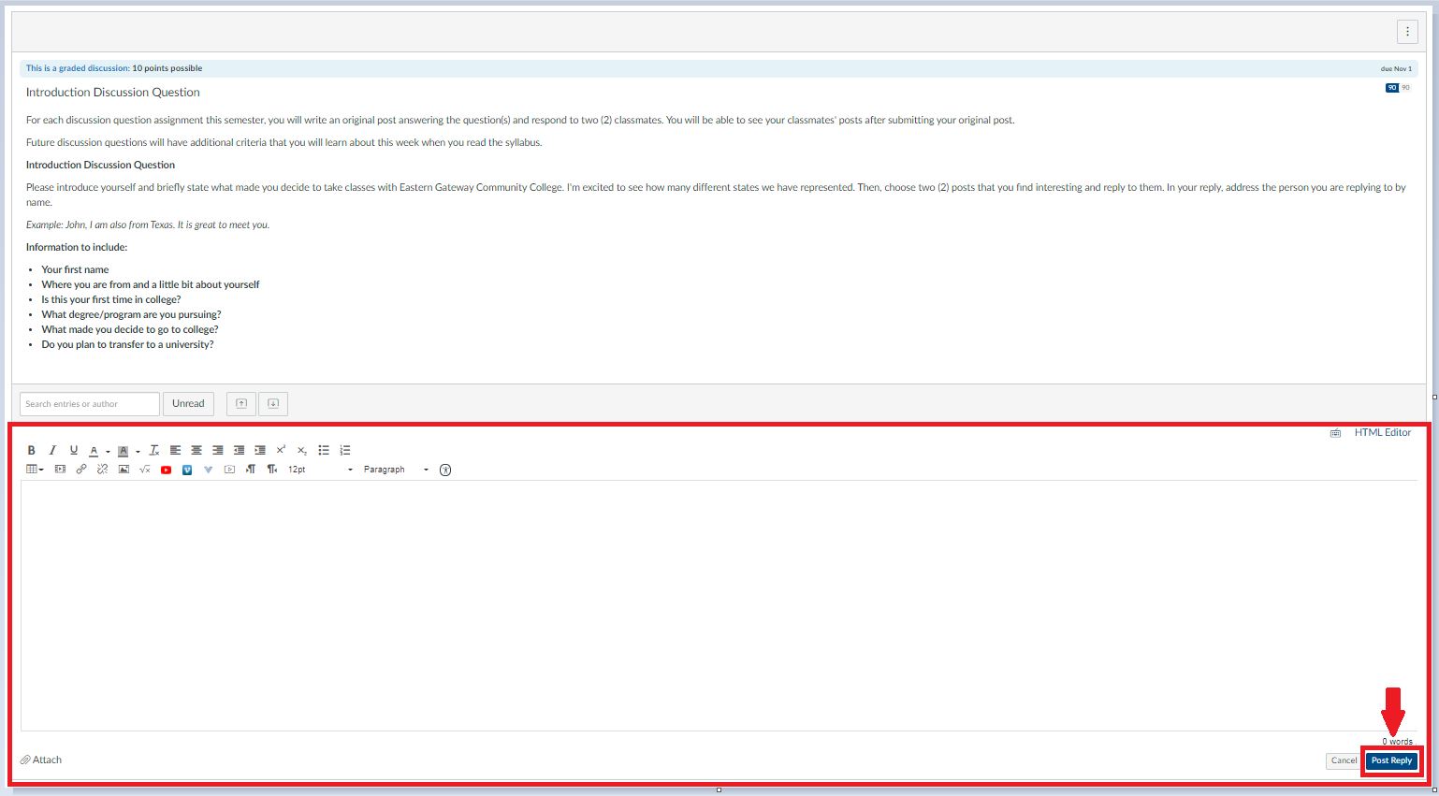1439x796 pixels.
Task: Click the 'Your first name' bullet item
Action: [x=75, y=269]
